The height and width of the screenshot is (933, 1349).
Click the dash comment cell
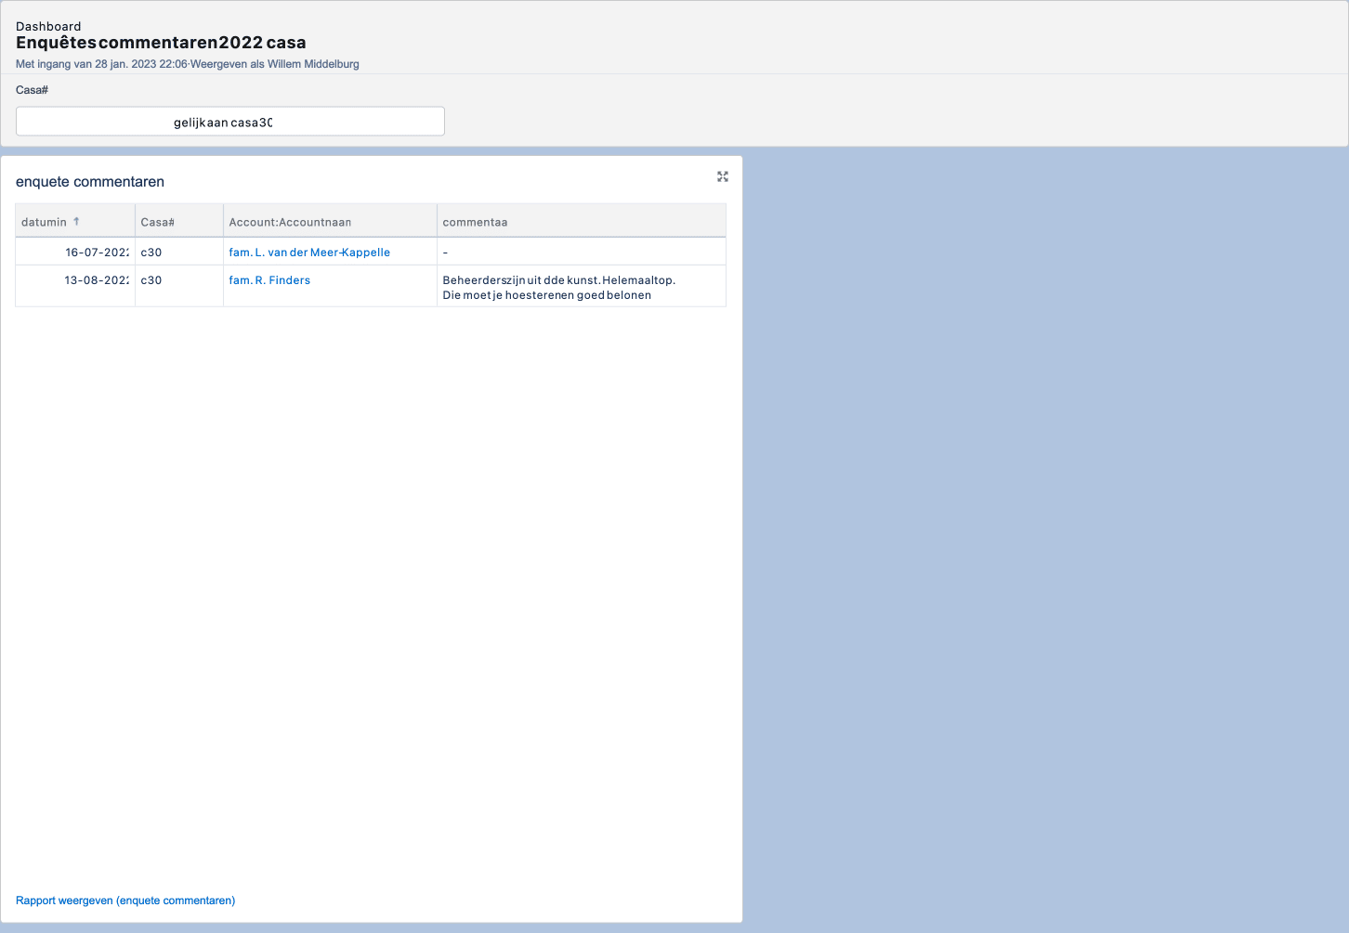(x=582, y=253)
